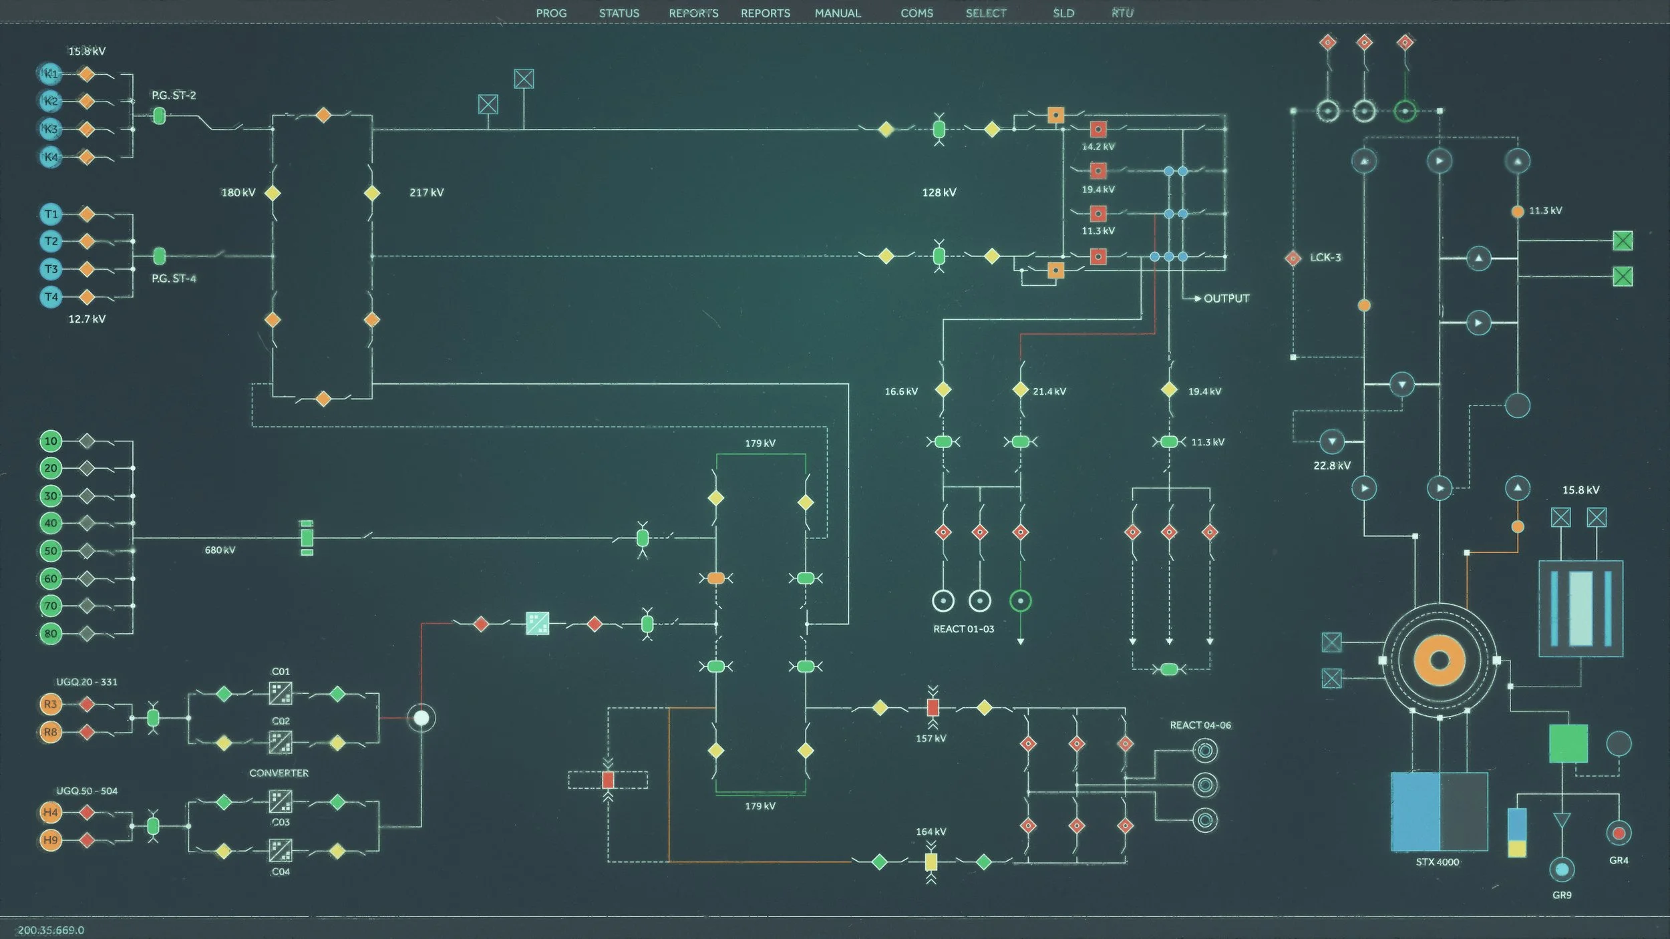The width and height of the screenshot is (1670, 939).
Task: Click the 680 kV line value
Action: point(220,550)
